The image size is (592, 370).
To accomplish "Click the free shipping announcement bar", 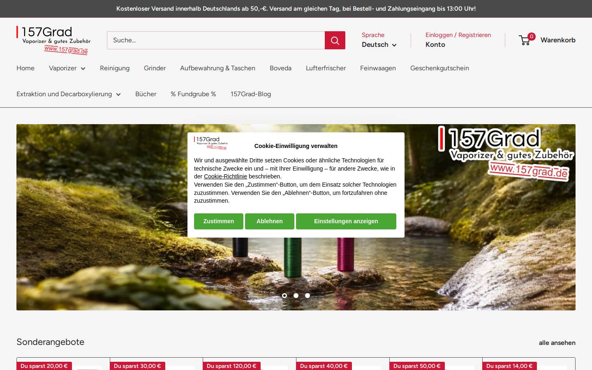I will pos(296,9).
